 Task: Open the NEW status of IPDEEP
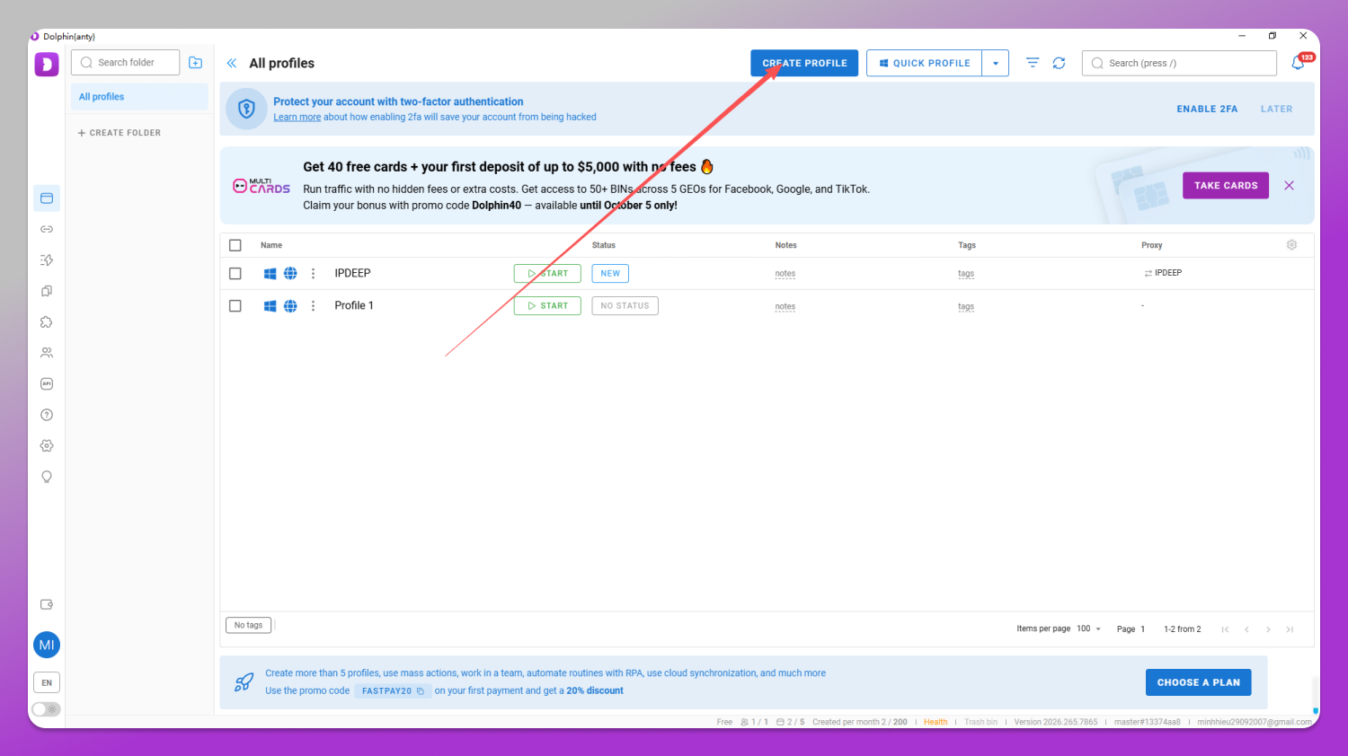click(x=610, y=274)
